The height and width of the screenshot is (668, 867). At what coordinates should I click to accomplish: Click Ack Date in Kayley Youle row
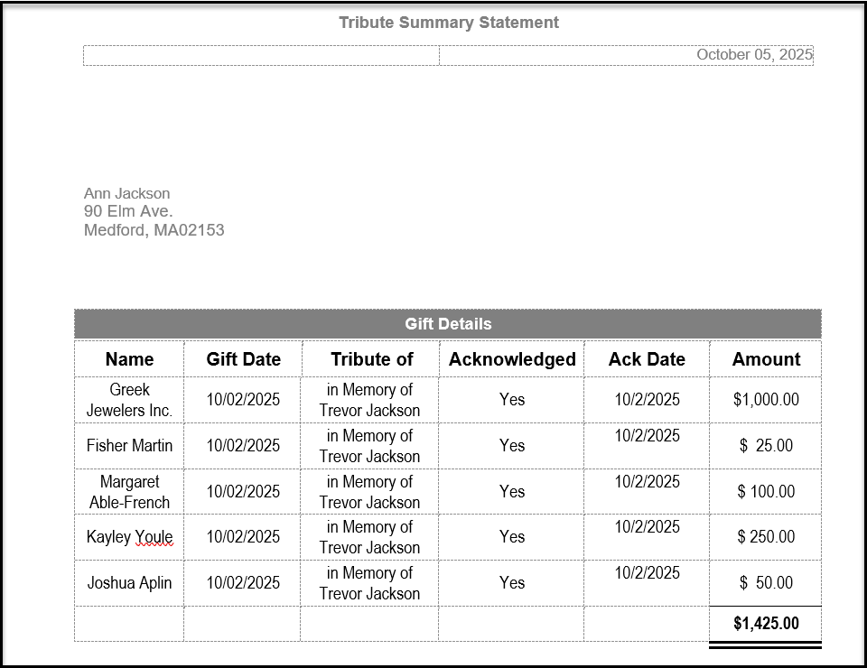pyautogui.click(x=647, y=537)
